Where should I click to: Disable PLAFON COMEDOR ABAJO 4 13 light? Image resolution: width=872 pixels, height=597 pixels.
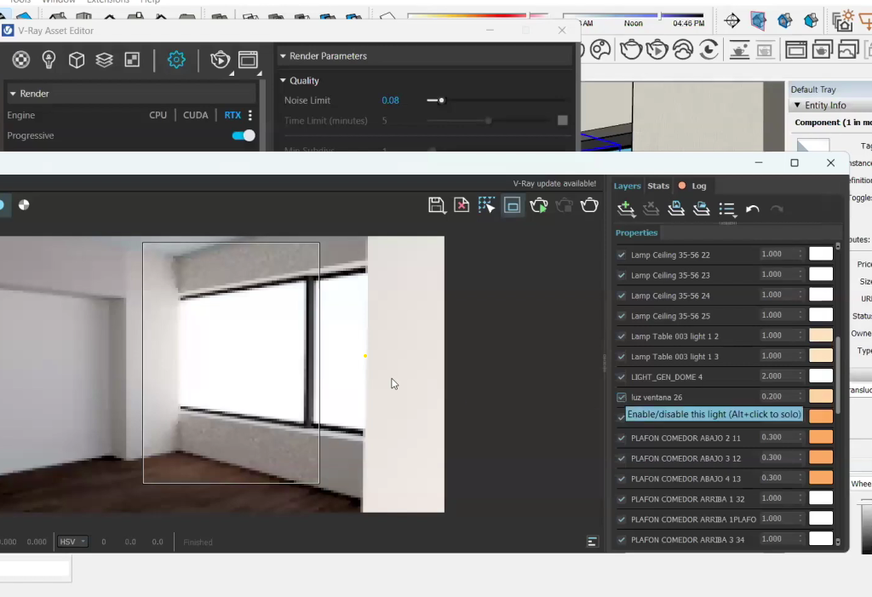pyautogui.click(x=621, y=479)
